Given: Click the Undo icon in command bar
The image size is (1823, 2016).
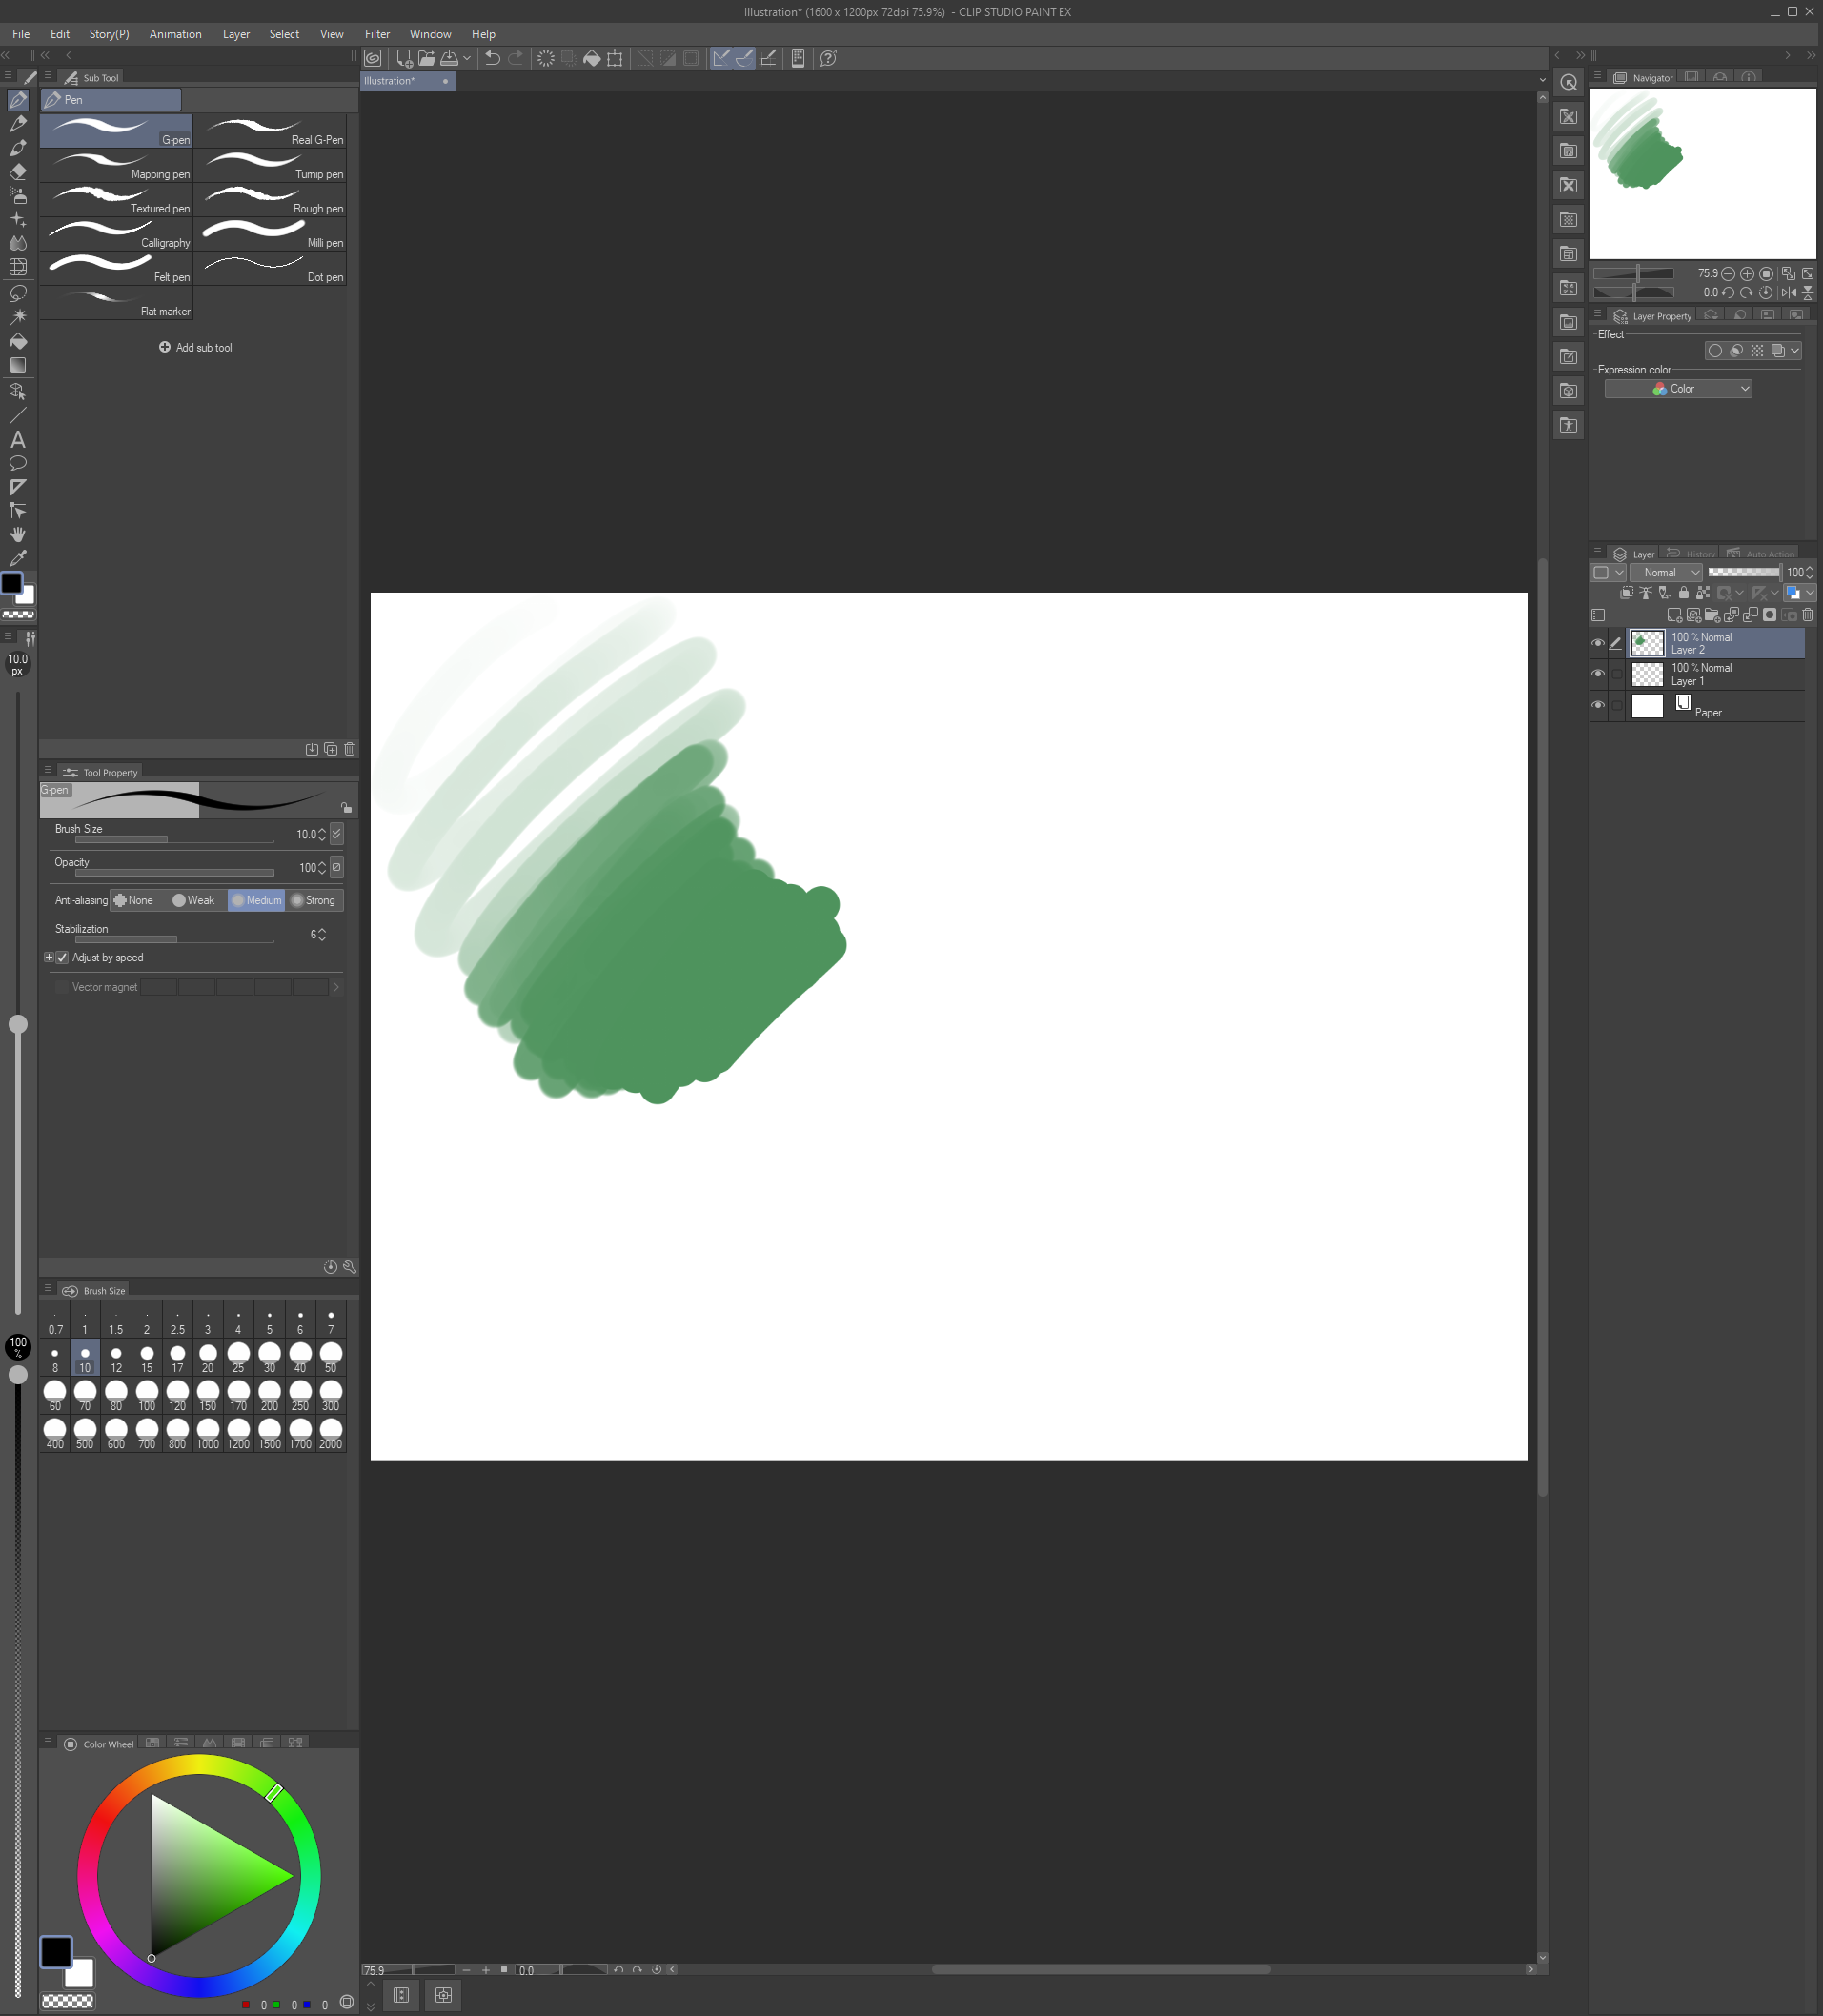Looking at the screenshot, I should click(x=492, y=58).
